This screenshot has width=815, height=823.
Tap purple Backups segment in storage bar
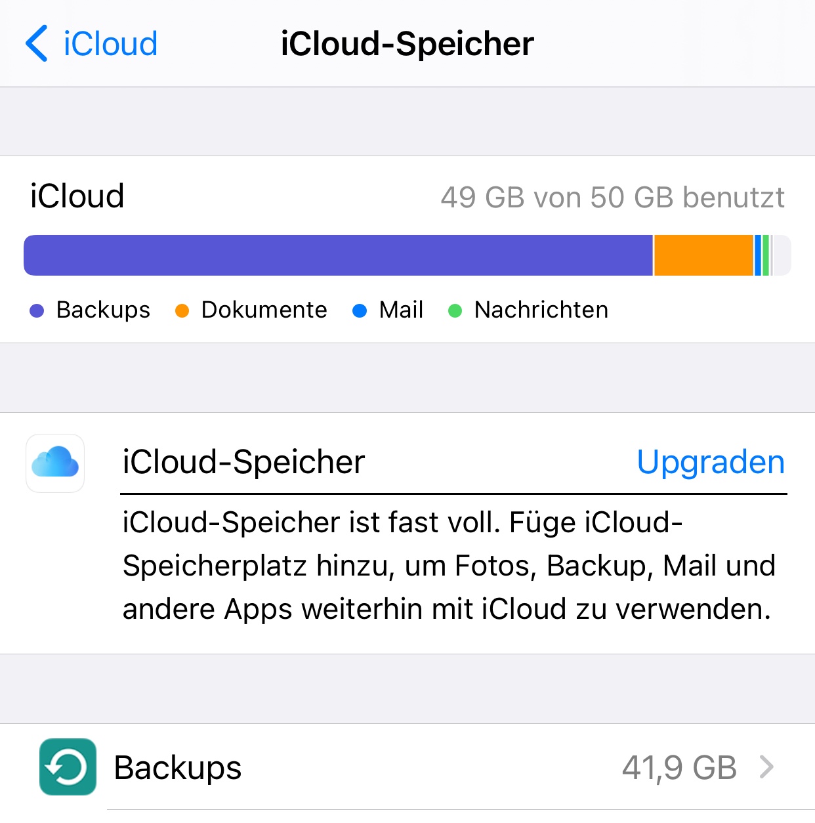(338, 255)
